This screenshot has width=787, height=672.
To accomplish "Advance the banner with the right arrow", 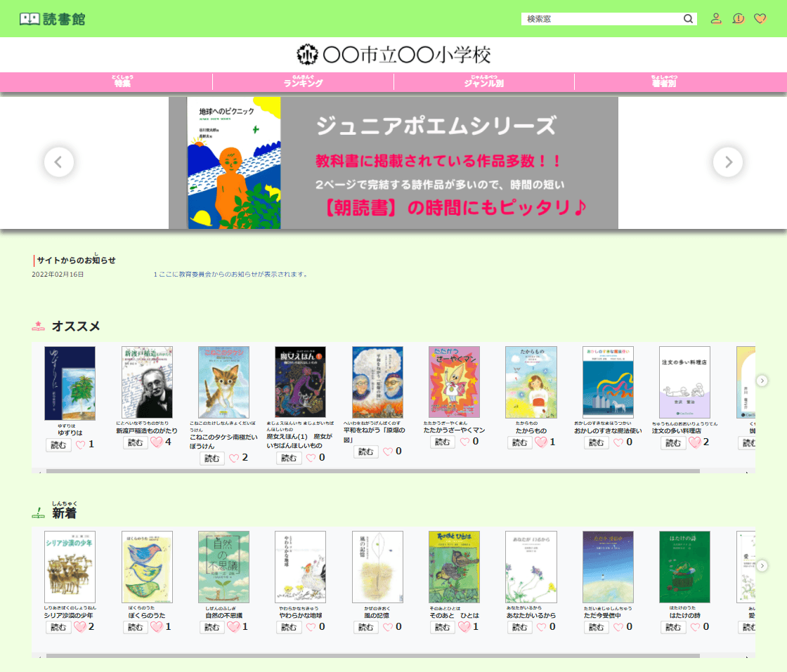I will [x=728, y=162].
